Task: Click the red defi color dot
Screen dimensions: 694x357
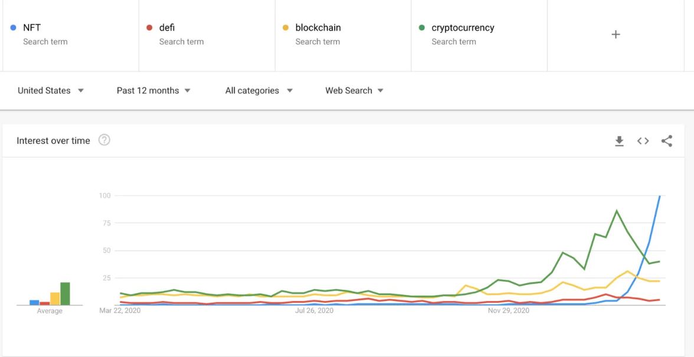Action: click(x=150, y=28)
